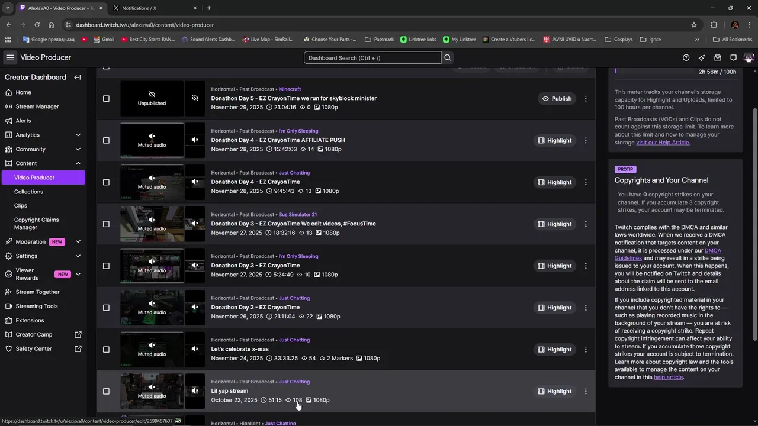Open the tab search dropdown

tap(8, 8)
